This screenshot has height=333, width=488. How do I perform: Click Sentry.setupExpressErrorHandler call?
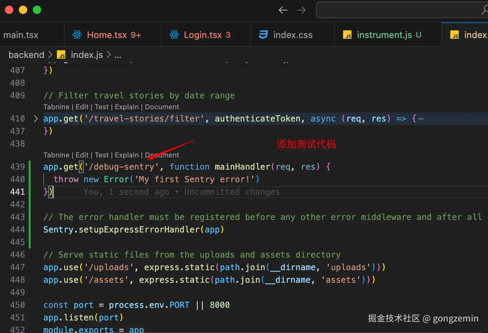click(134, 230)
